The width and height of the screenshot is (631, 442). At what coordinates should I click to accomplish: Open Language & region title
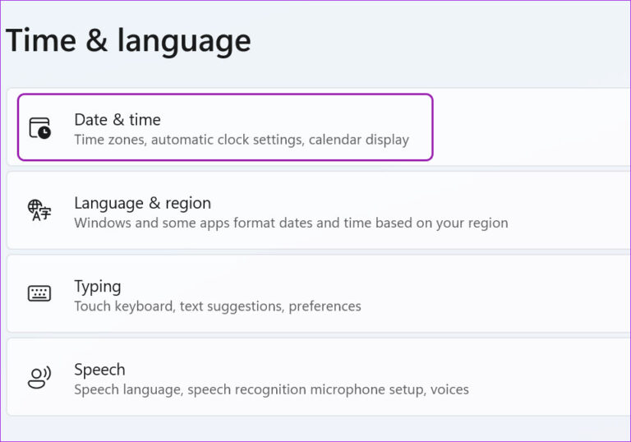[x=142, y=203]
